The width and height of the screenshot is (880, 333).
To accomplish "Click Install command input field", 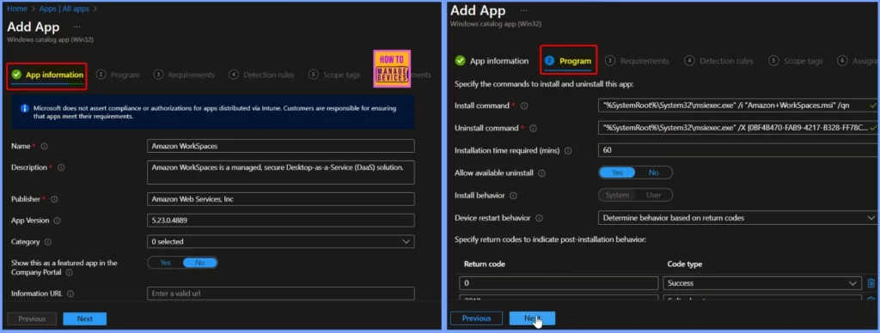I will pyautogui.click(x=738, y=106).
